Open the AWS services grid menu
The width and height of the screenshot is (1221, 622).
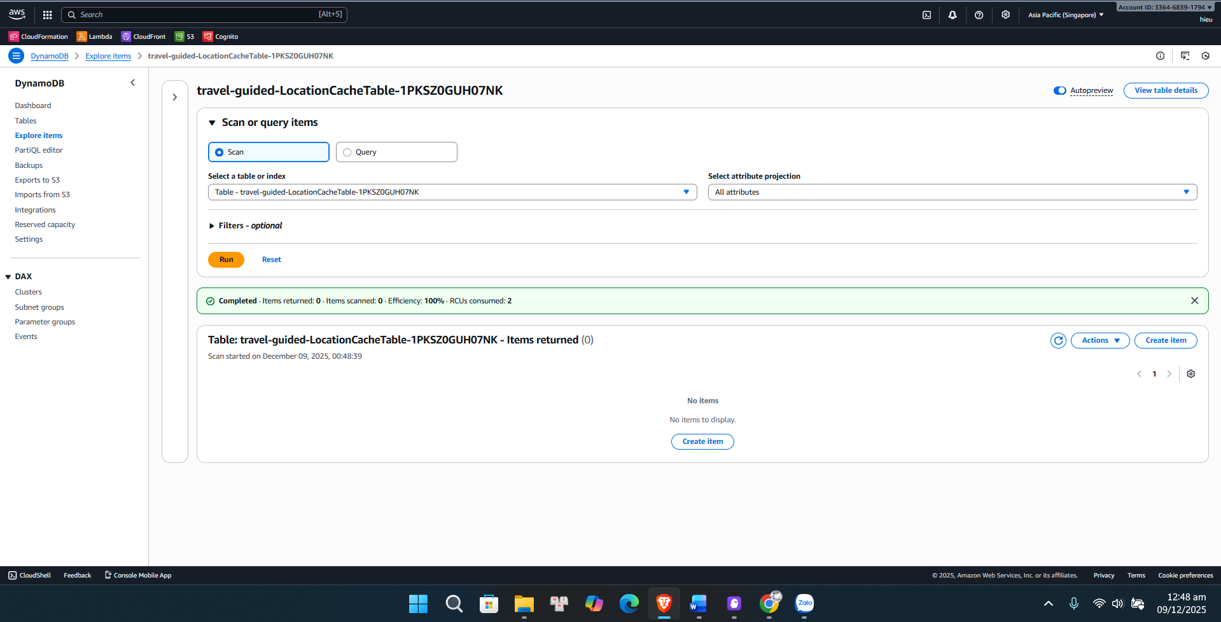(x=47, y=15)
